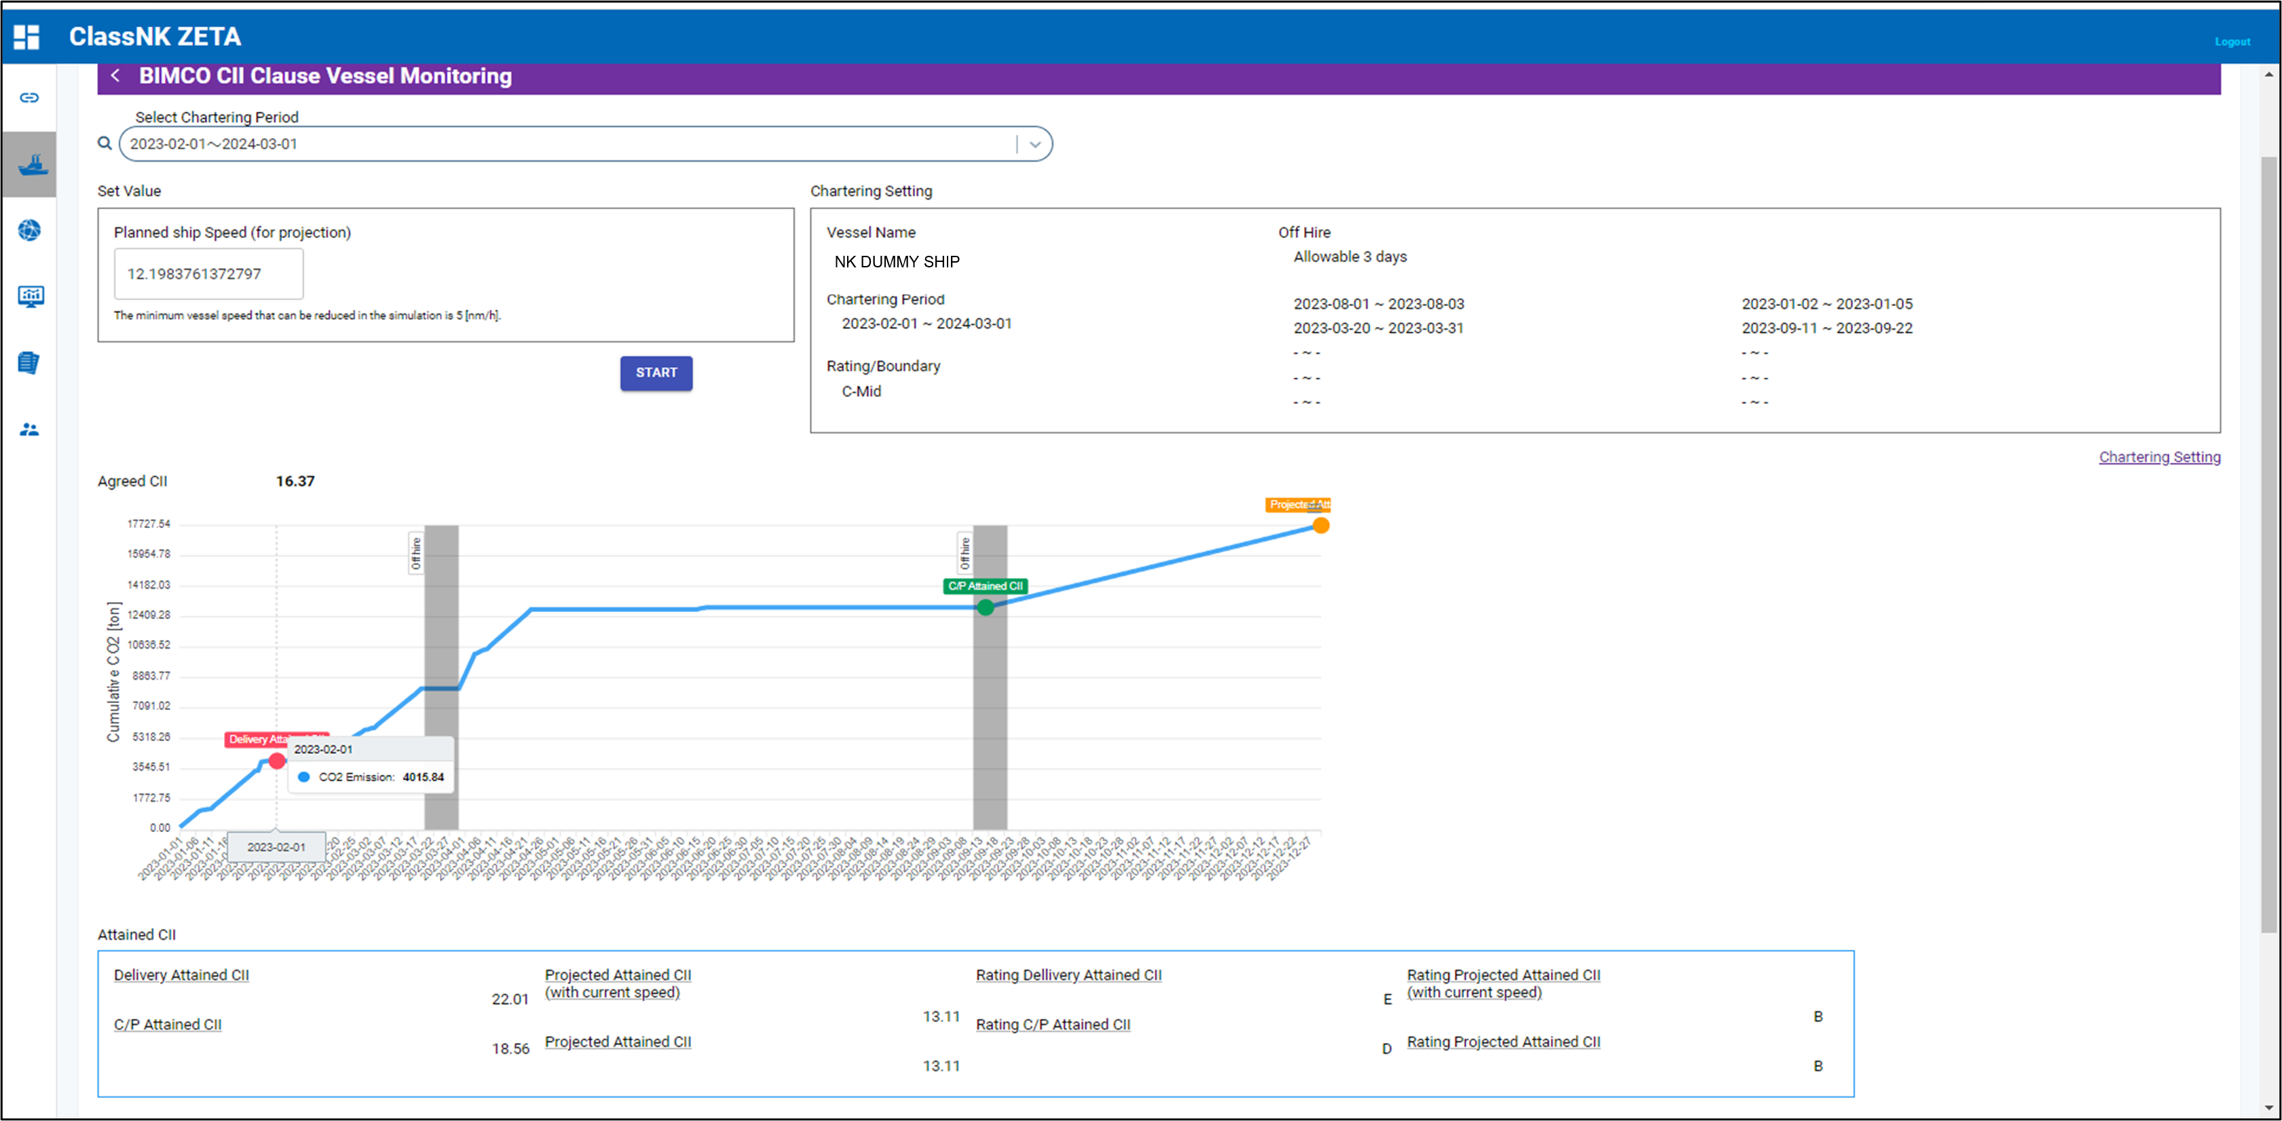Click off hire period 2023-03-20 ~ 2023-03-31
This screenshot has width=2282, height=1121.
(1379, 328)
